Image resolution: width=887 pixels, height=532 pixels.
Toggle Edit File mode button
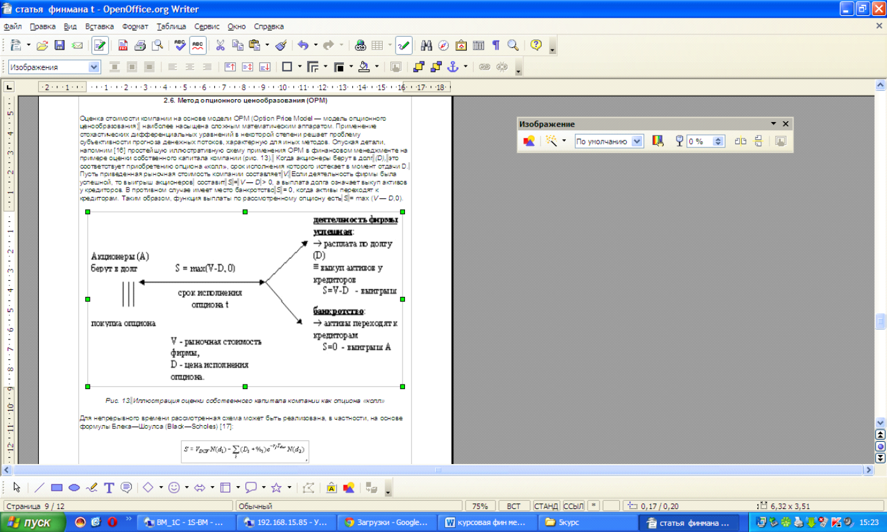pos(100,45)
